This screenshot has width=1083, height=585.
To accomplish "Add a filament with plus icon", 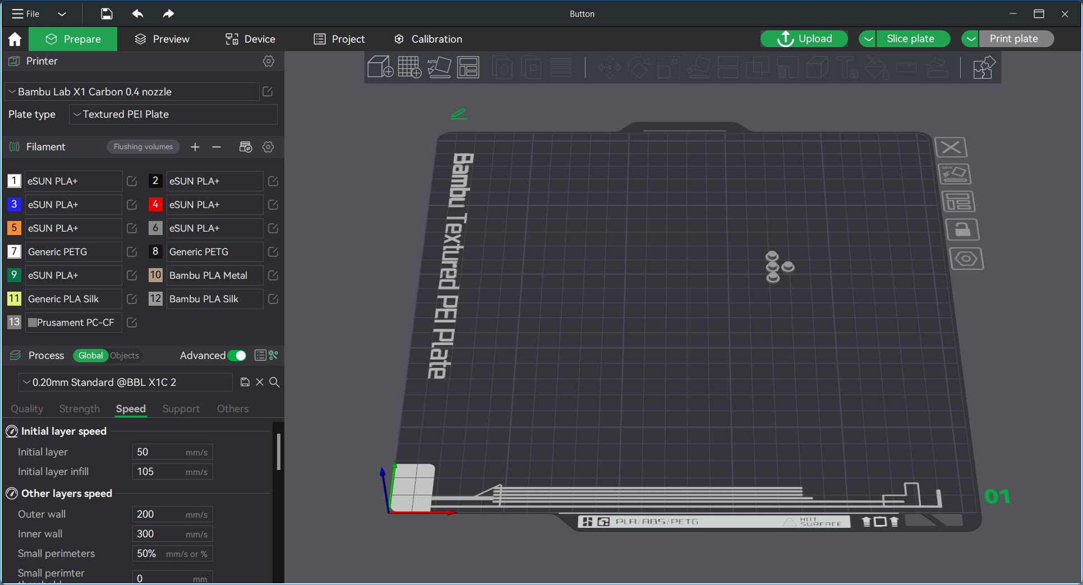I will pos(195,147).
